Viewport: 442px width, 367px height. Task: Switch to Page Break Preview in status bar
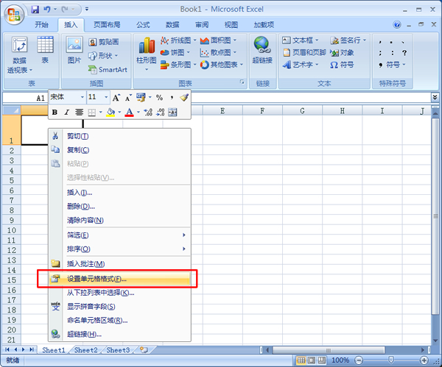point(322,360)
